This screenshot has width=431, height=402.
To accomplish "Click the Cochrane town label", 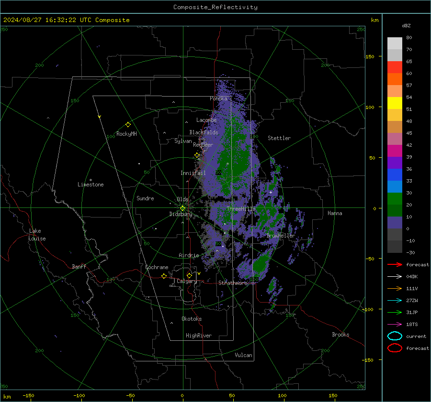I will (x=157, y=267).
